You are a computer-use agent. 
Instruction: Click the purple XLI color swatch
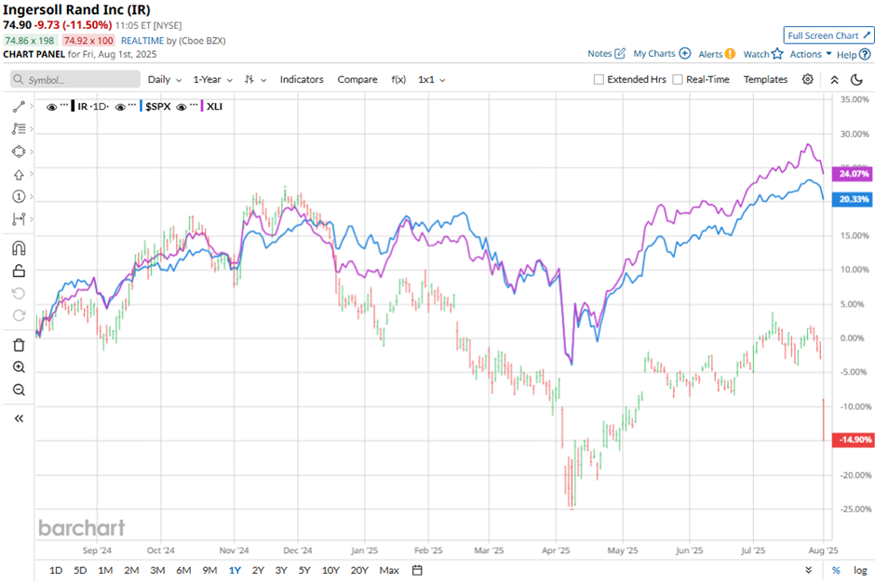click(202, 106)
